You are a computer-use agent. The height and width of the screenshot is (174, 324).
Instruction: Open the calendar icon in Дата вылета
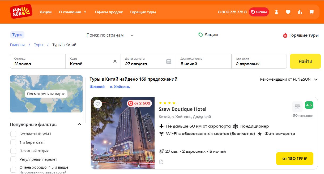(169, 61)
